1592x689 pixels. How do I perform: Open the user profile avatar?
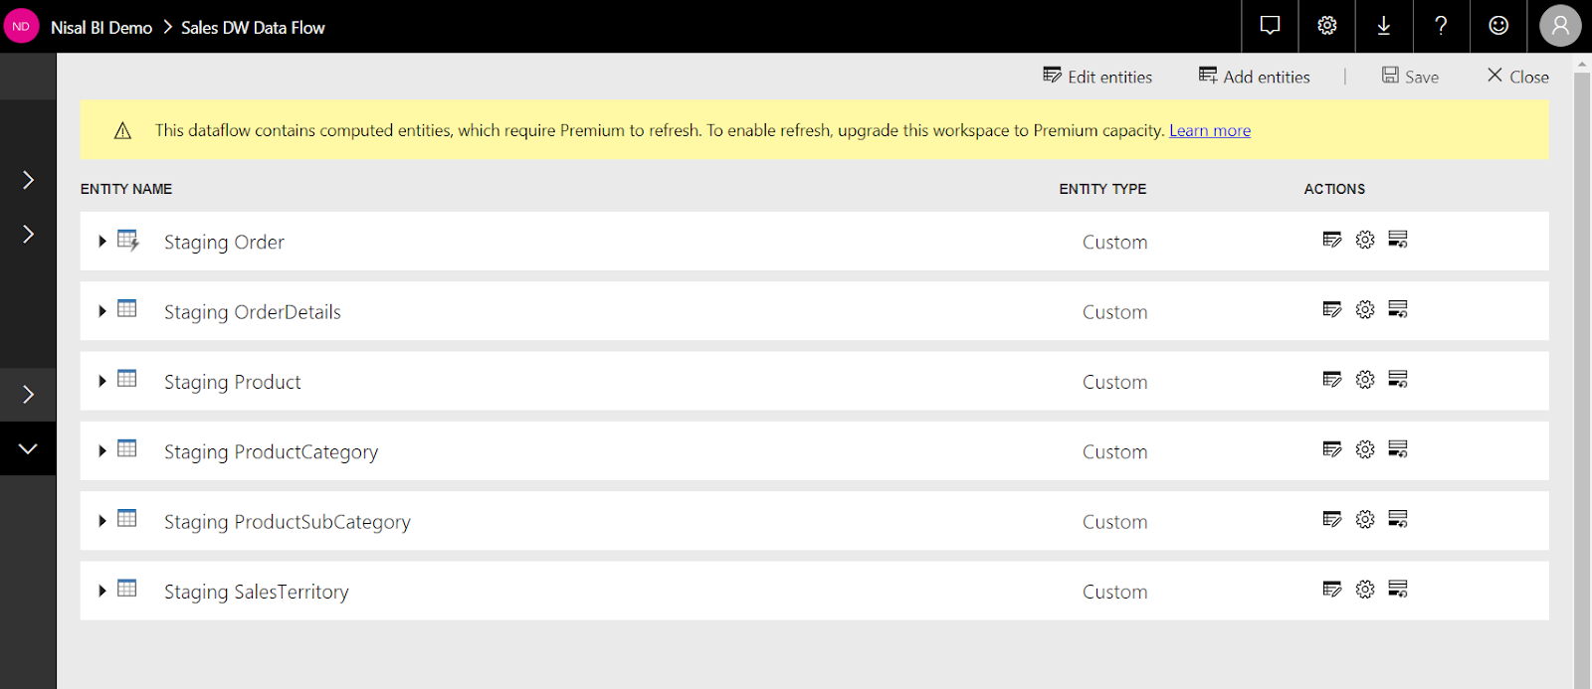point(1560,26)
